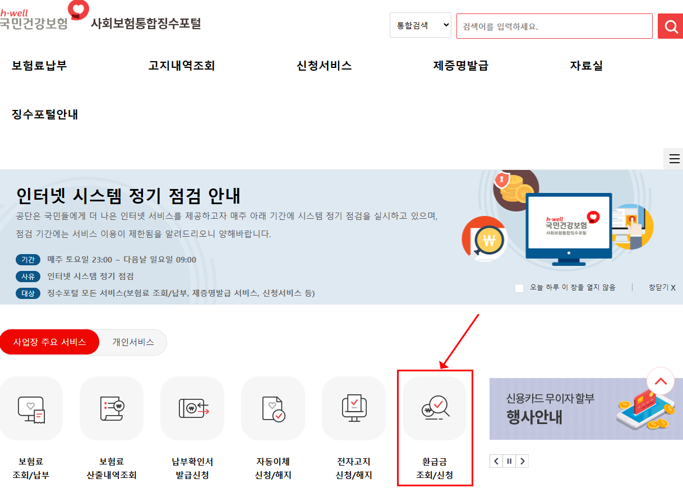Open the 전자고지 신청/해지 service
This screenshot has height=488, width=683.
[x=354, y=408]
